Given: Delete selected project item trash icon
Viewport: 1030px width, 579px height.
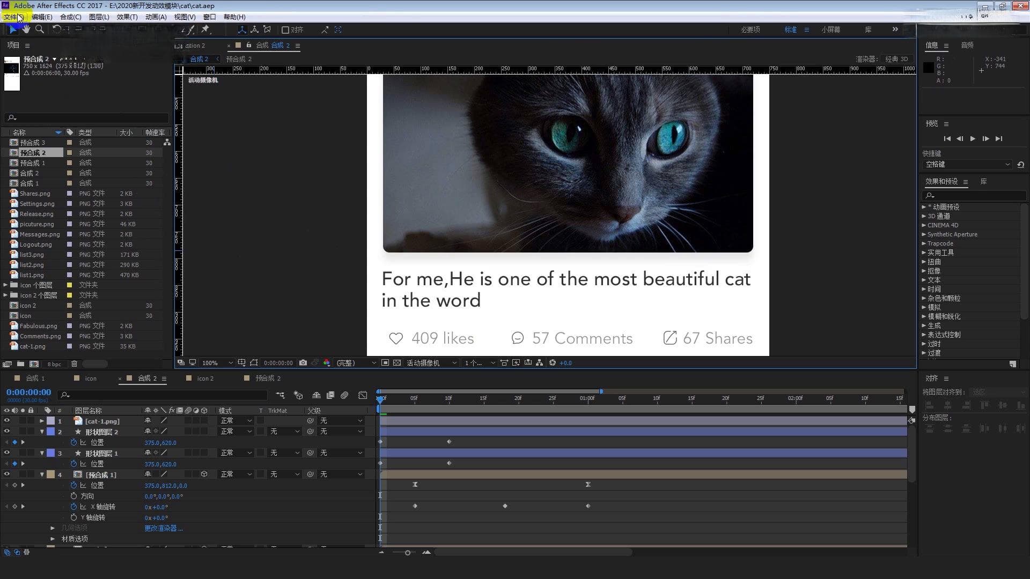Looking at the screenshot, I should [x=74, y=364].
